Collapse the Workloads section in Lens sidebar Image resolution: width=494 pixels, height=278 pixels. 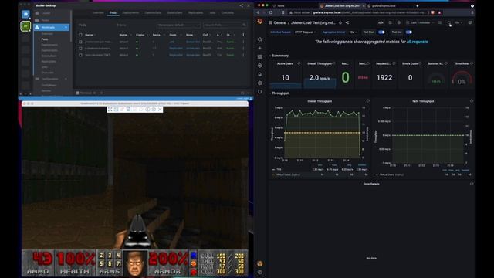[x=66, y=28]
